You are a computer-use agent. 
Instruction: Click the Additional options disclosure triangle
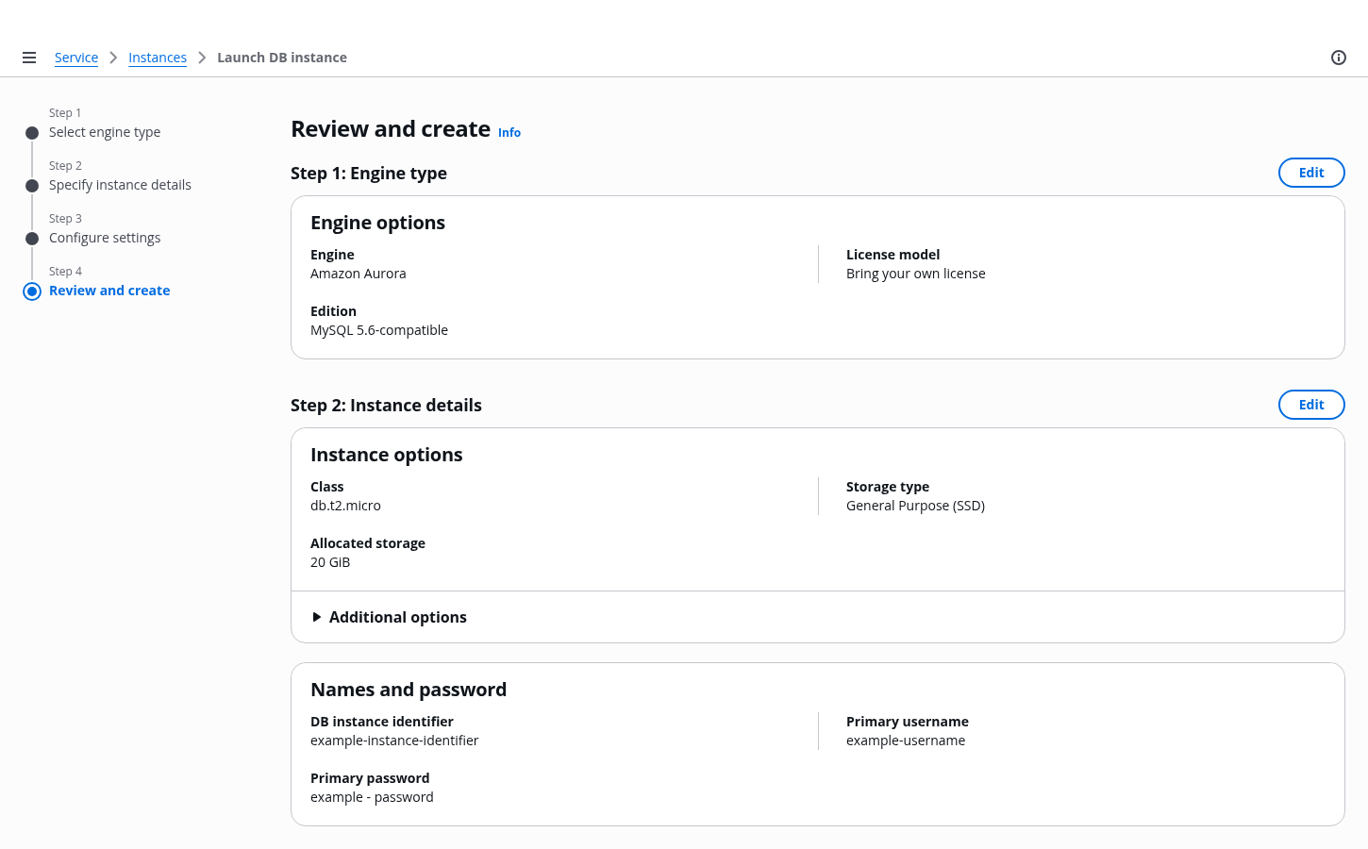point(317,617)
